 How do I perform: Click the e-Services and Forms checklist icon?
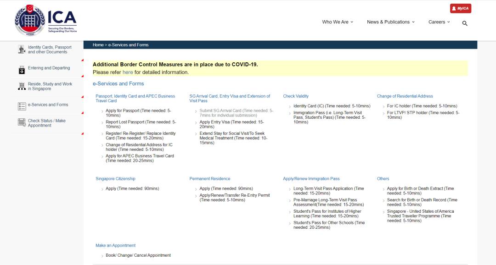tap(22, 106)
